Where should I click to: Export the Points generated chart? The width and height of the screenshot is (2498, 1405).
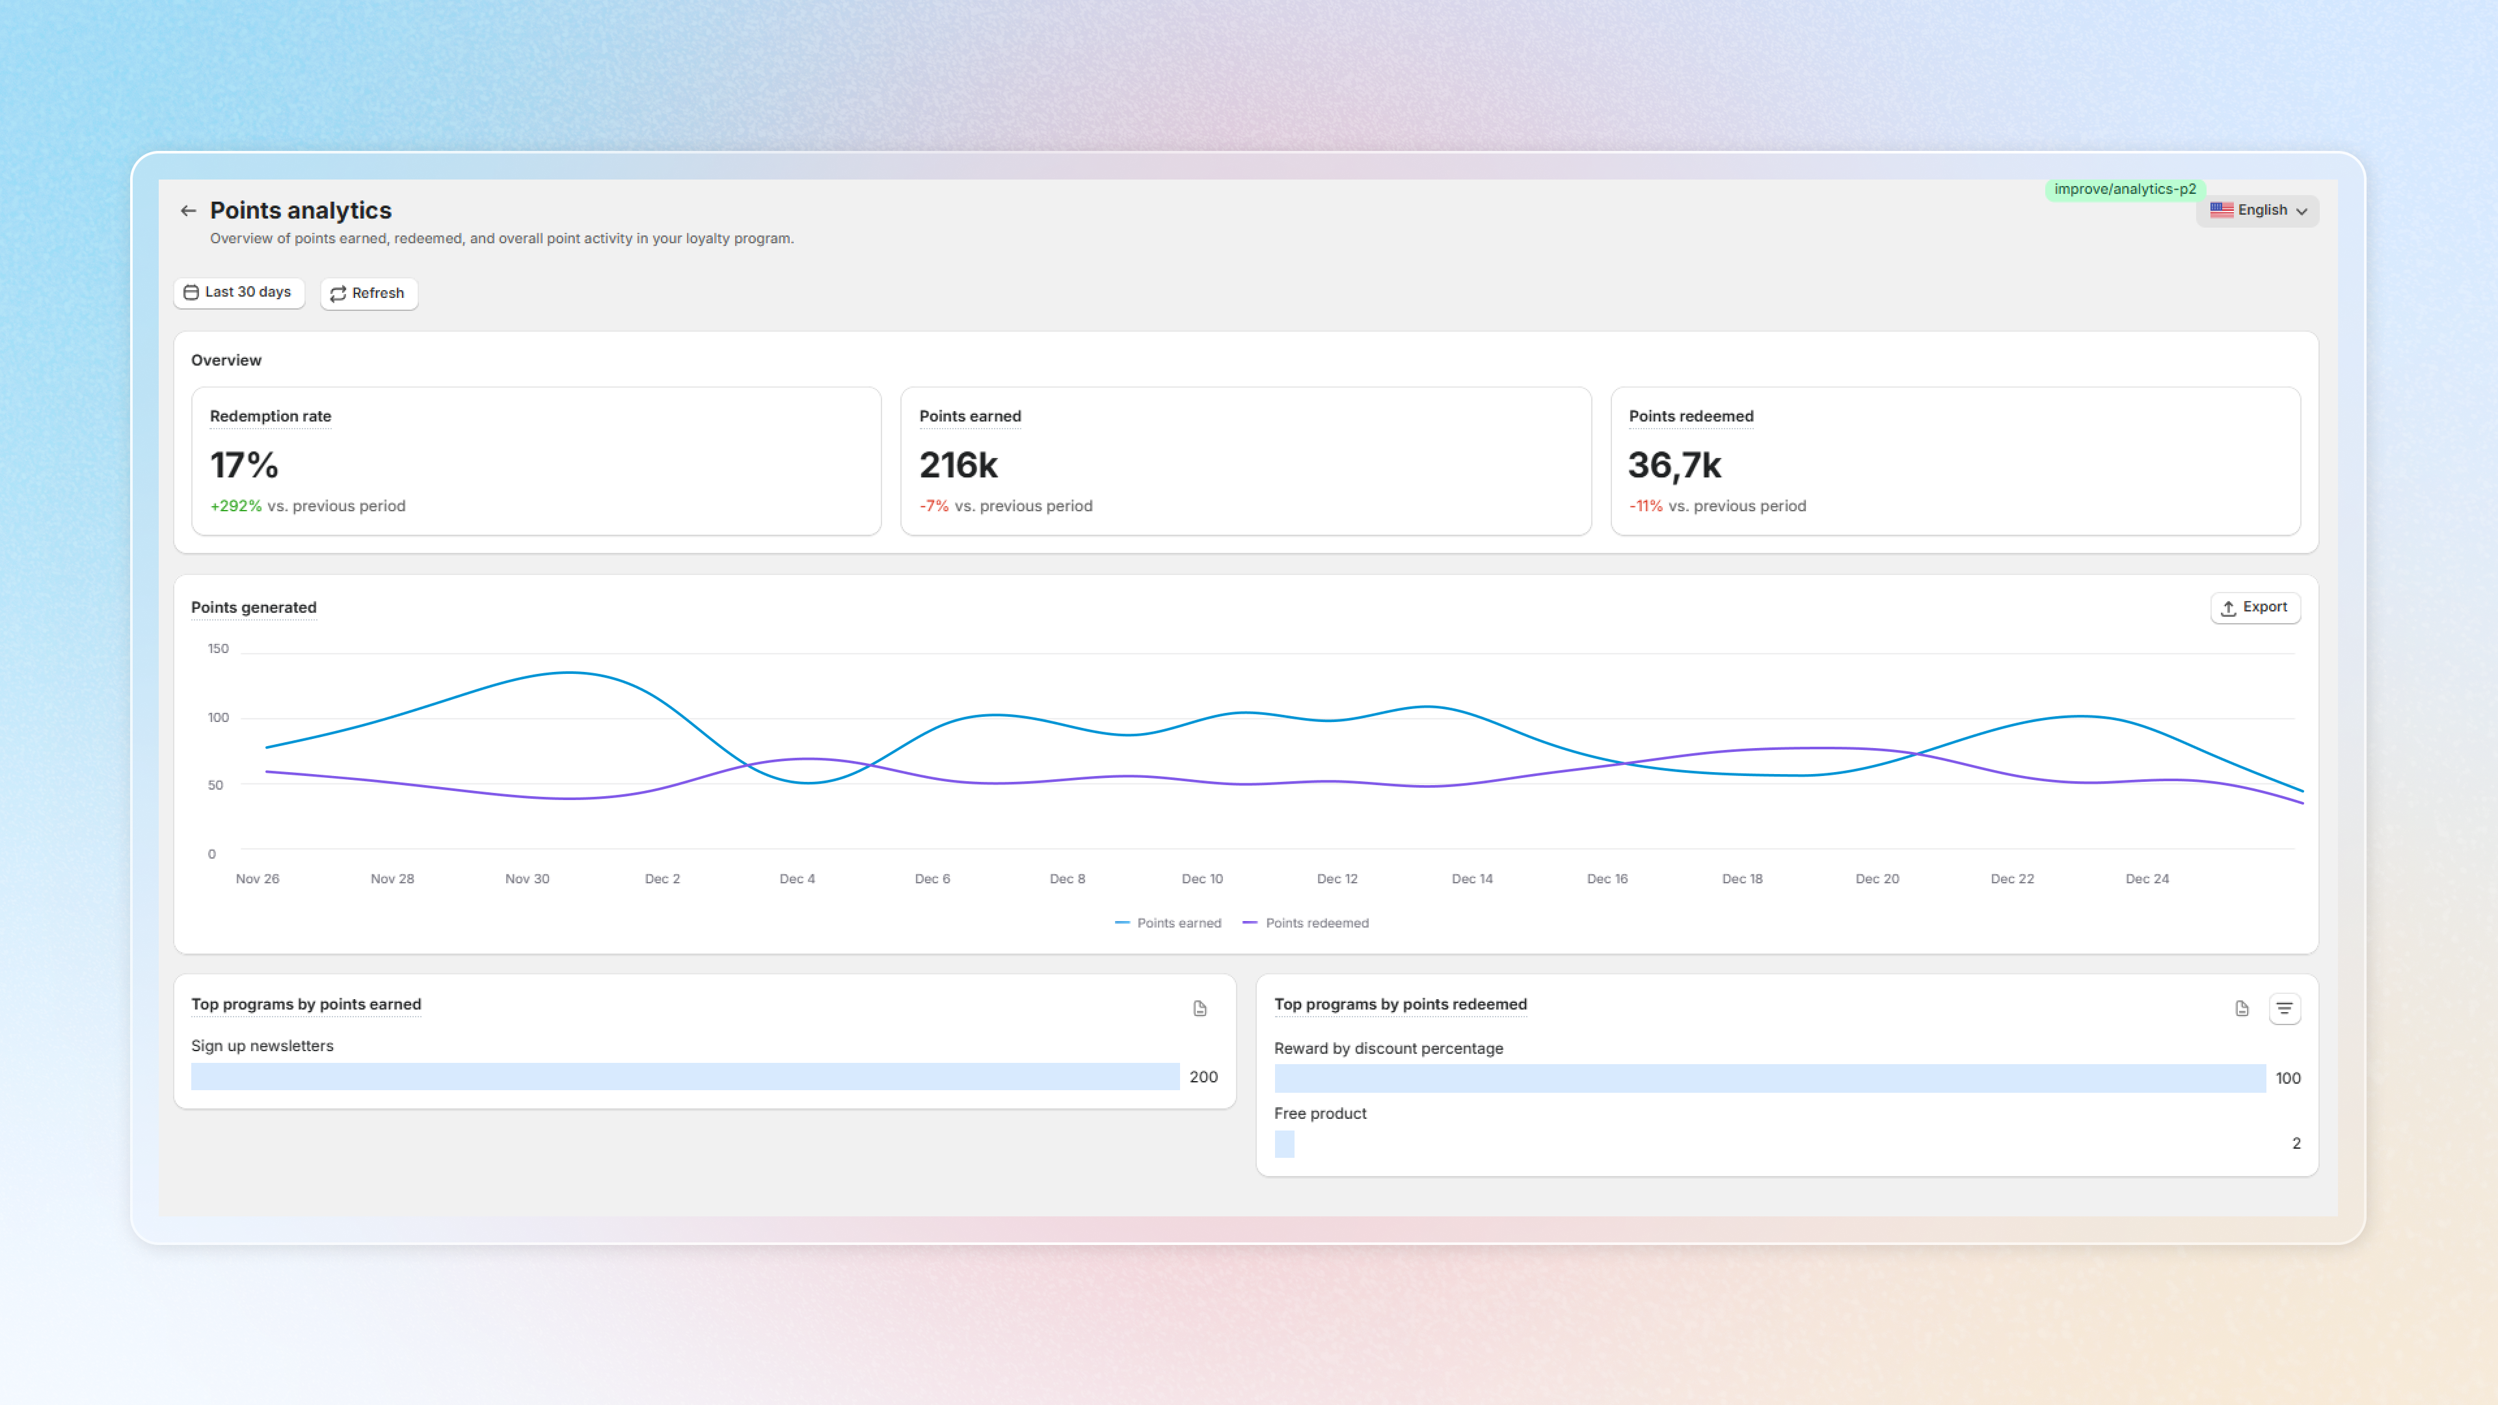pos(2255,607)
